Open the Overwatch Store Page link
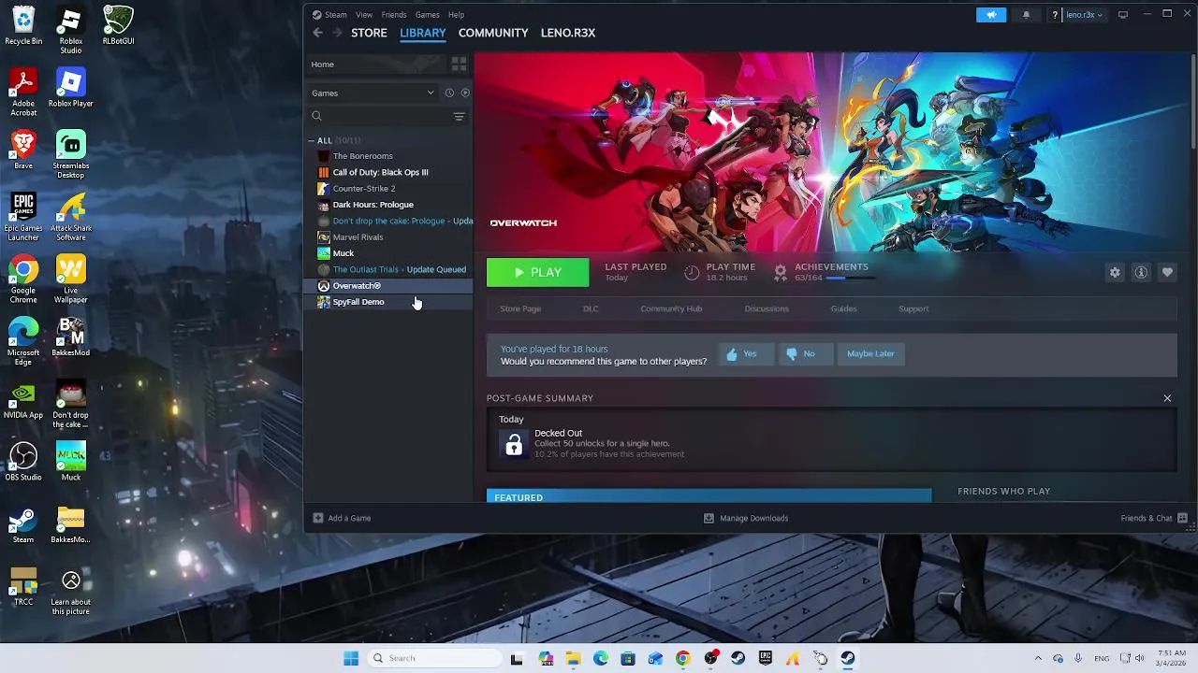The height and width of the screenshot is (673, 1198). pyautogui.click(x=520, y=308)
